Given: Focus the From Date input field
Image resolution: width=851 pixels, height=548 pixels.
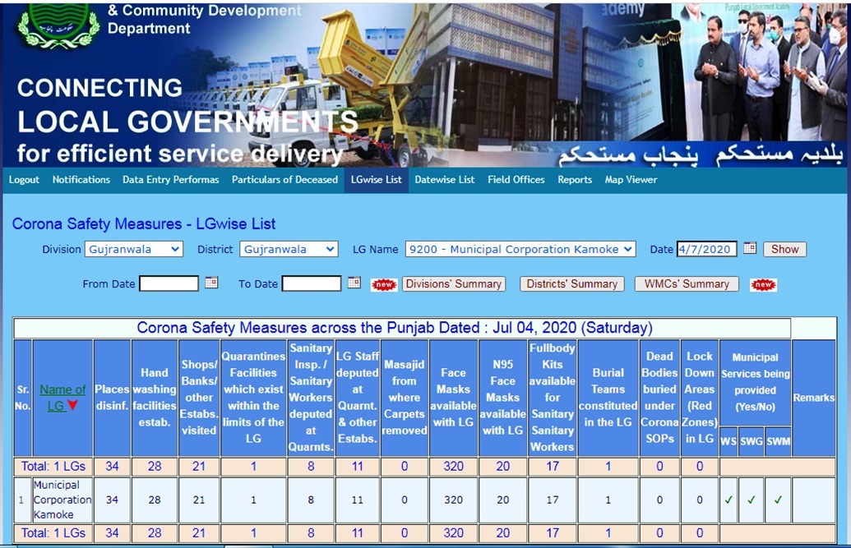Looking at the screenshot, I should coord(169,283).
